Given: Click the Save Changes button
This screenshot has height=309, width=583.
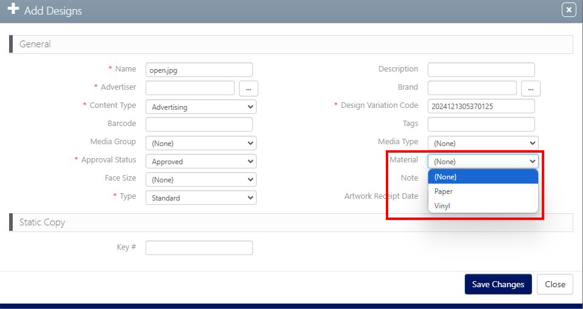Looking at the screenshot, I should coord(498,284).
